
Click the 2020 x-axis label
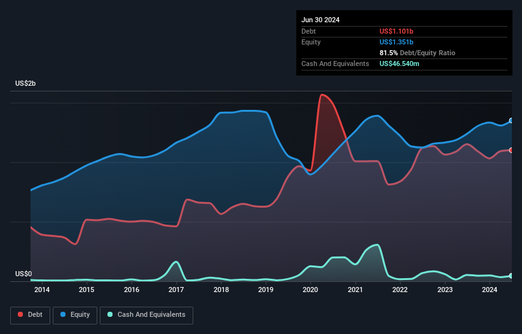pyautogui.click(x=310, y=290)
